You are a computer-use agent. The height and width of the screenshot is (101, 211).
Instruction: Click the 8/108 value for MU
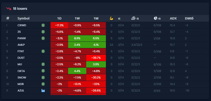(157, 64)
